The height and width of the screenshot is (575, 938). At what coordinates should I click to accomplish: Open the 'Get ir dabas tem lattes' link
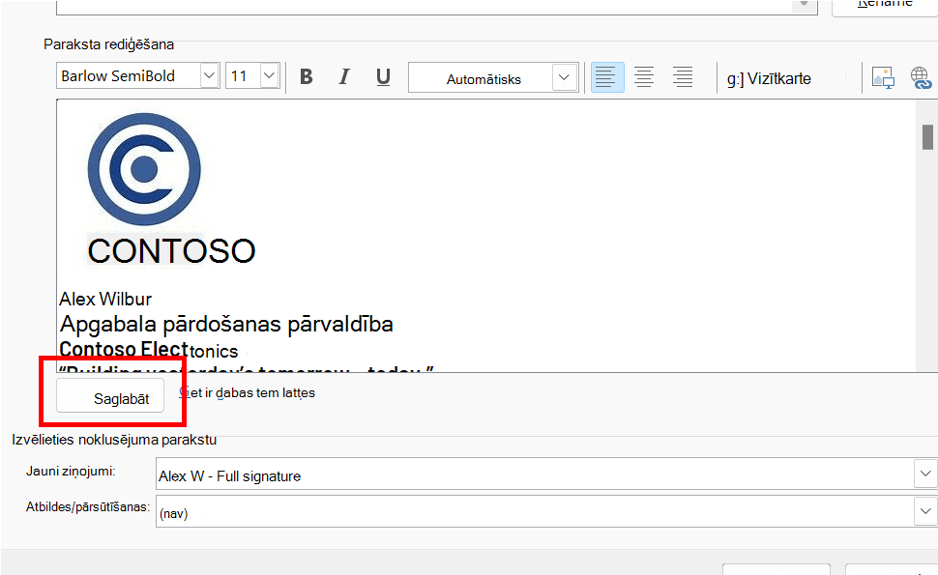coord(247,393)
